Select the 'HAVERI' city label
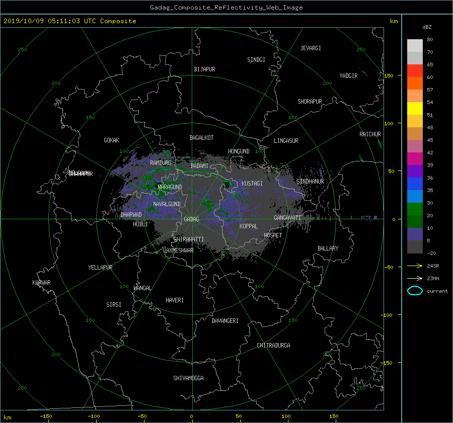This screenshot has width=453, height=423. click(x=175, y=300)
